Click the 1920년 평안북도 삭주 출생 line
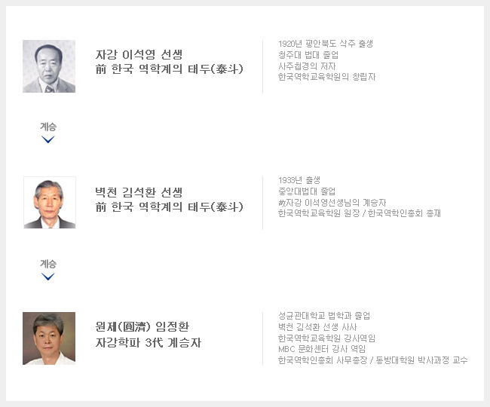The height and width of the screenshot is (407, 490). (326, 44)
